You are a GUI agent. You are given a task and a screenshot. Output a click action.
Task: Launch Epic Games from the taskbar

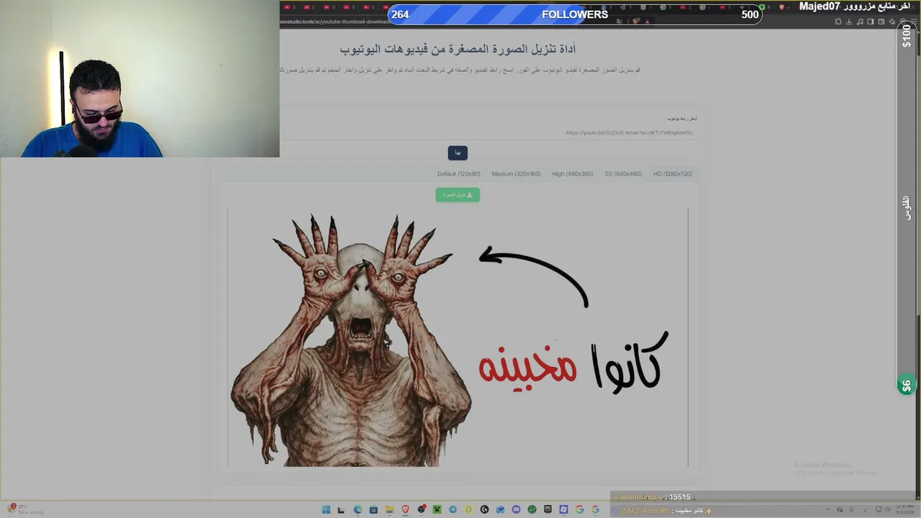pyautogui.click(x=548, y=510)
